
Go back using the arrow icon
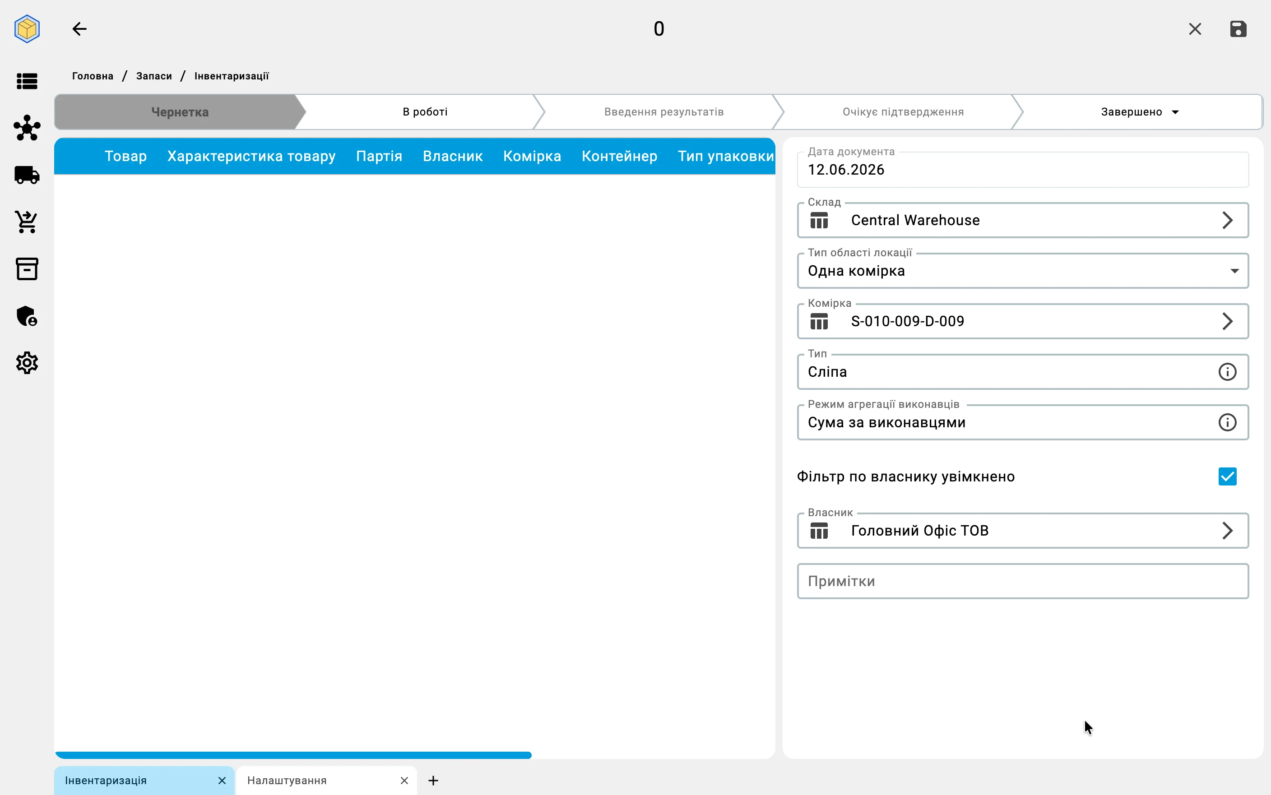[x=79, y=29]
